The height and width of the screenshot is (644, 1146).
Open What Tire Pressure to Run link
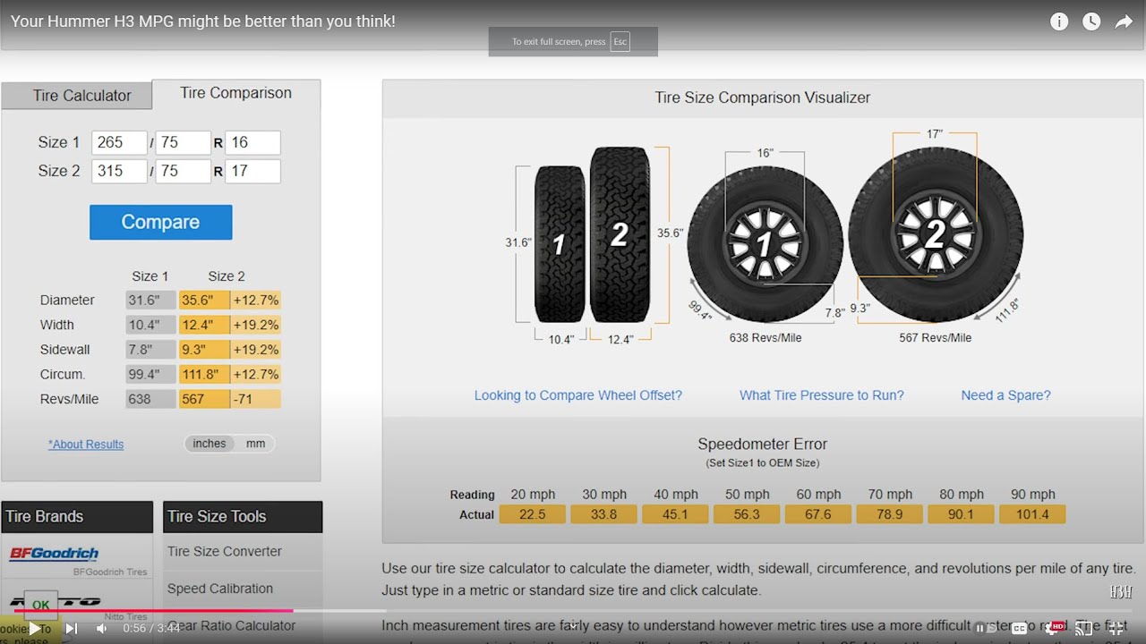pos(822,395)
